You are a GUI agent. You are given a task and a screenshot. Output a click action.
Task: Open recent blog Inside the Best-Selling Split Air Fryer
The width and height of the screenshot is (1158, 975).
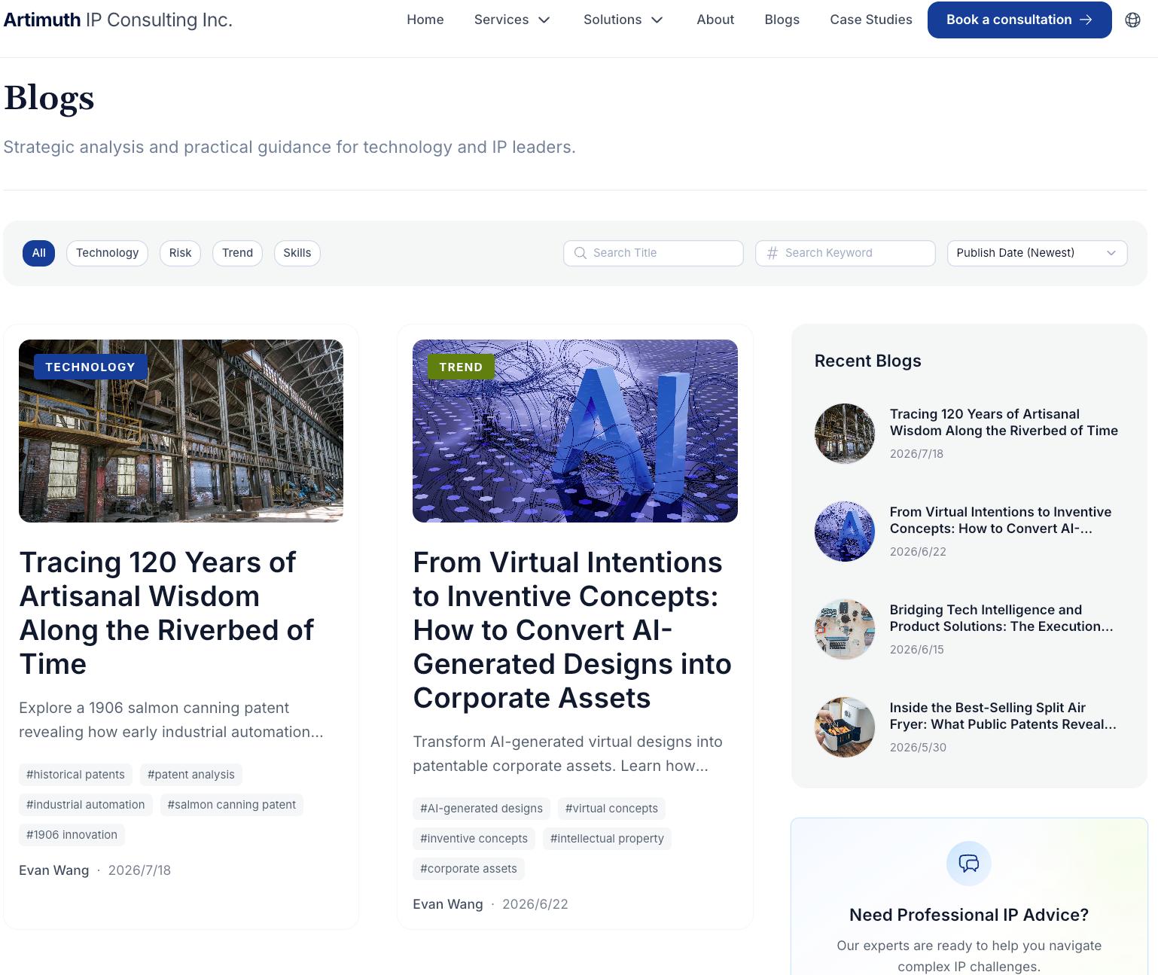tap(1003, 716)
